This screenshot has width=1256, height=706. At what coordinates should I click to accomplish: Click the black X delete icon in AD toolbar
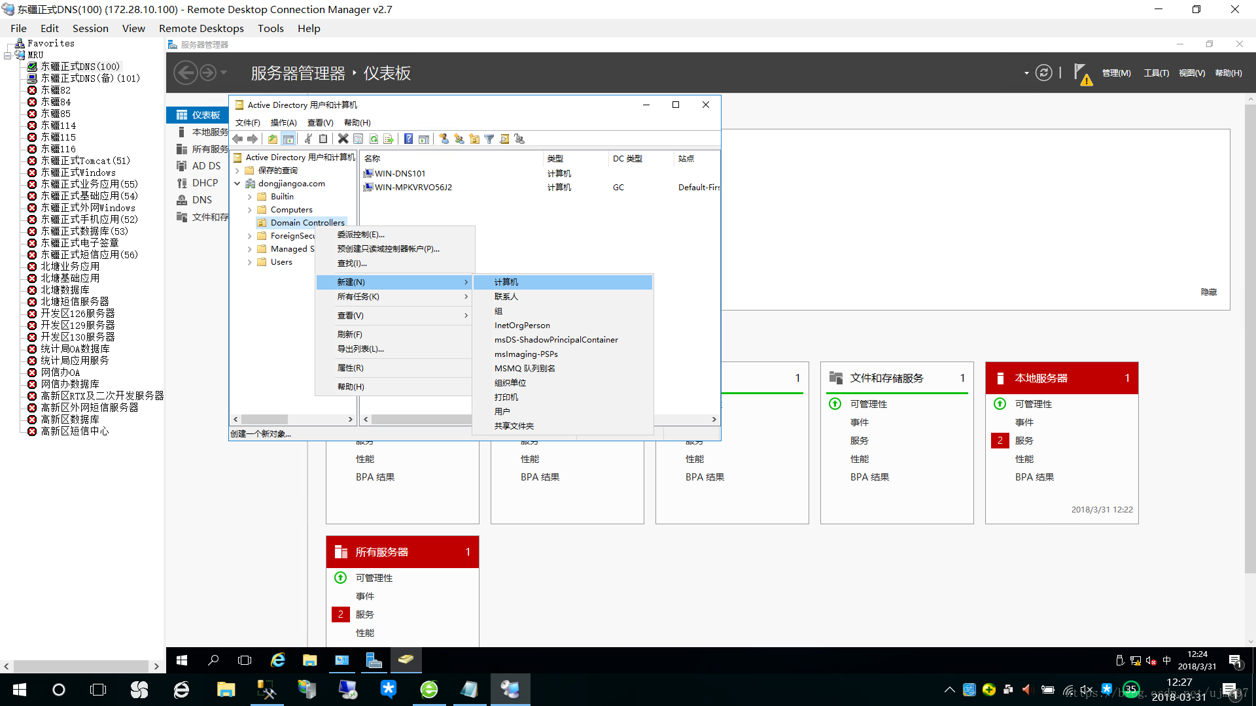click(x=343, y=139)
